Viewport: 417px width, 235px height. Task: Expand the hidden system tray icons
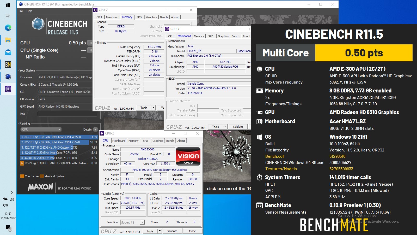[x=12, y=193]
